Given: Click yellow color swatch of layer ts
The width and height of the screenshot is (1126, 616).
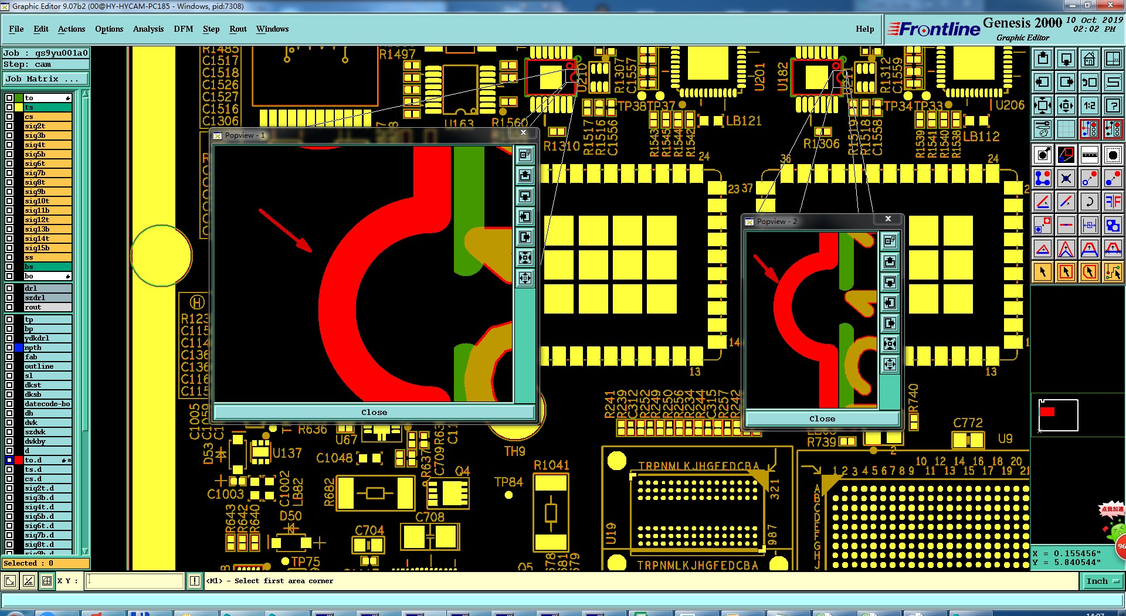Looking at the screenshot, I should point(19,107).
